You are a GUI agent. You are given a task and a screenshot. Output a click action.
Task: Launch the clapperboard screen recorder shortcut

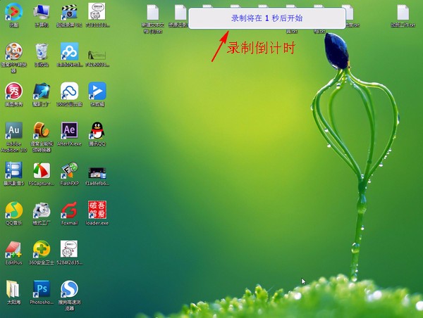[x=69, y=15]
